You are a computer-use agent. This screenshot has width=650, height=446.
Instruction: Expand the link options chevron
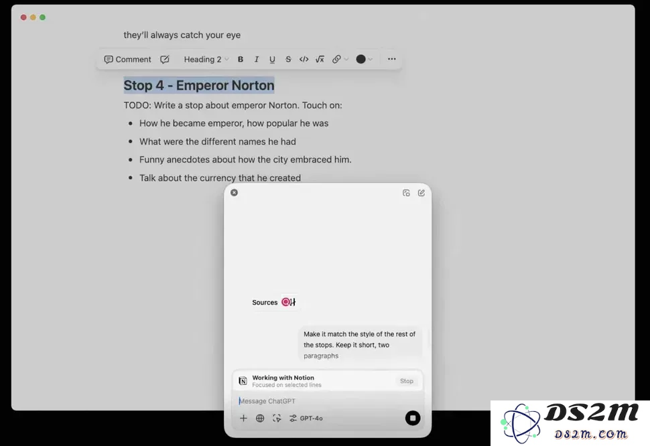(346, 59)
